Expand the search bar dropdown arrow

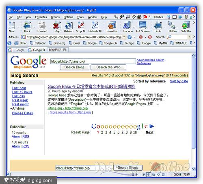tap(189, 37)
